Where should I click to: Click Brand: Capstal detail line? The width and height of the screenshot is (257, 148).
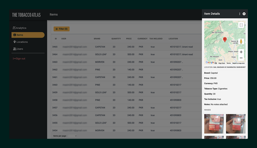pyautogui.click(x=211, y=73)
